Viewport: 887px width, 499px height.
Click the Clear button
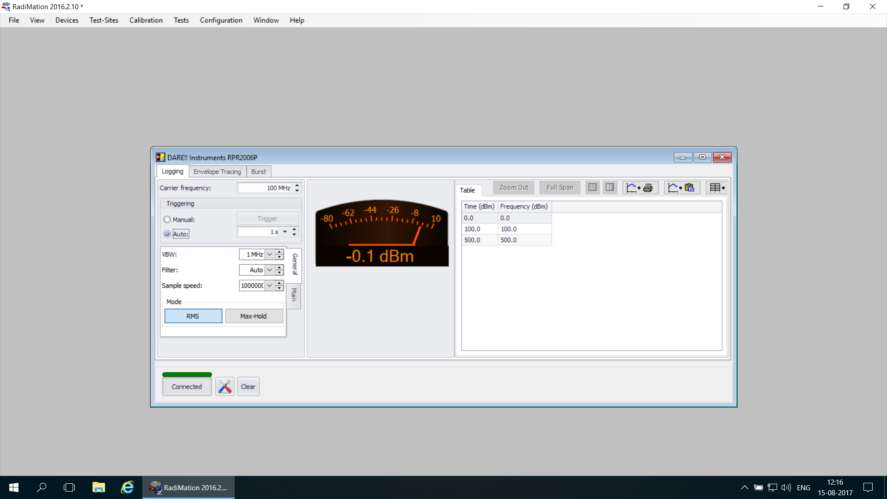click(248, 386)
